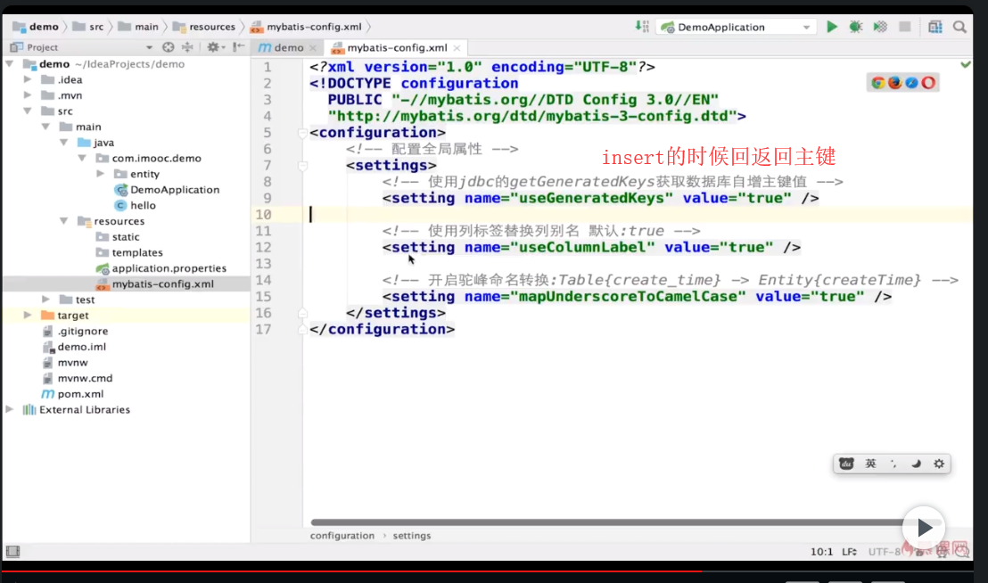Screen dimensions: 988x583
Task: Click main in the navigation breadcrumb
Action: [x=138, y=27]
